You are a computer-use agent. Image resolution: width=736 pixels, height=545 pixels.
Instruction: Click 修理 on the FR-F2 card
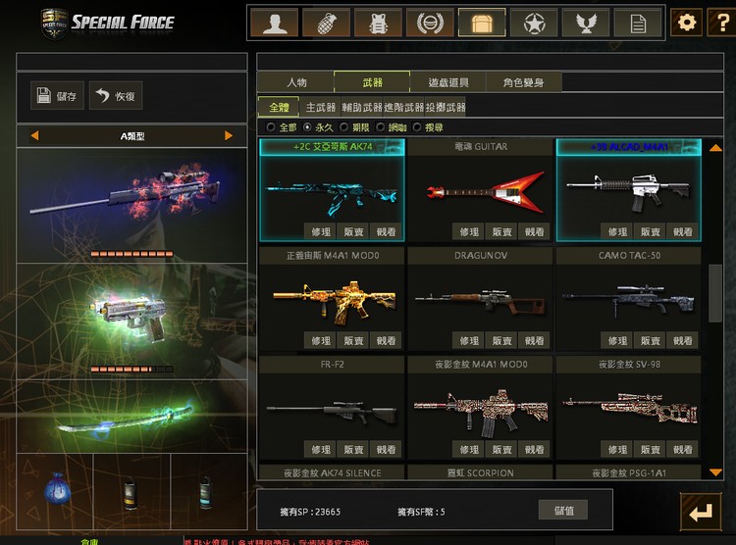[321, 449]
